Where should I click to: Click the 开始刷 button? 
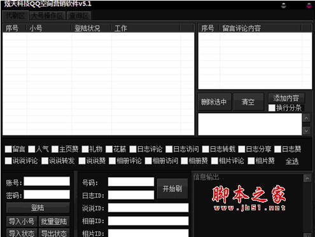coord(172,189)
